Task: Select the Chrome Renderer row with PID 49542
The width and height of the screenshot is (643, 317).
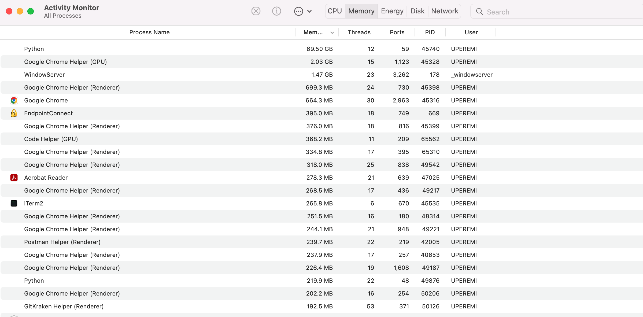Action: tap(321, 165)
